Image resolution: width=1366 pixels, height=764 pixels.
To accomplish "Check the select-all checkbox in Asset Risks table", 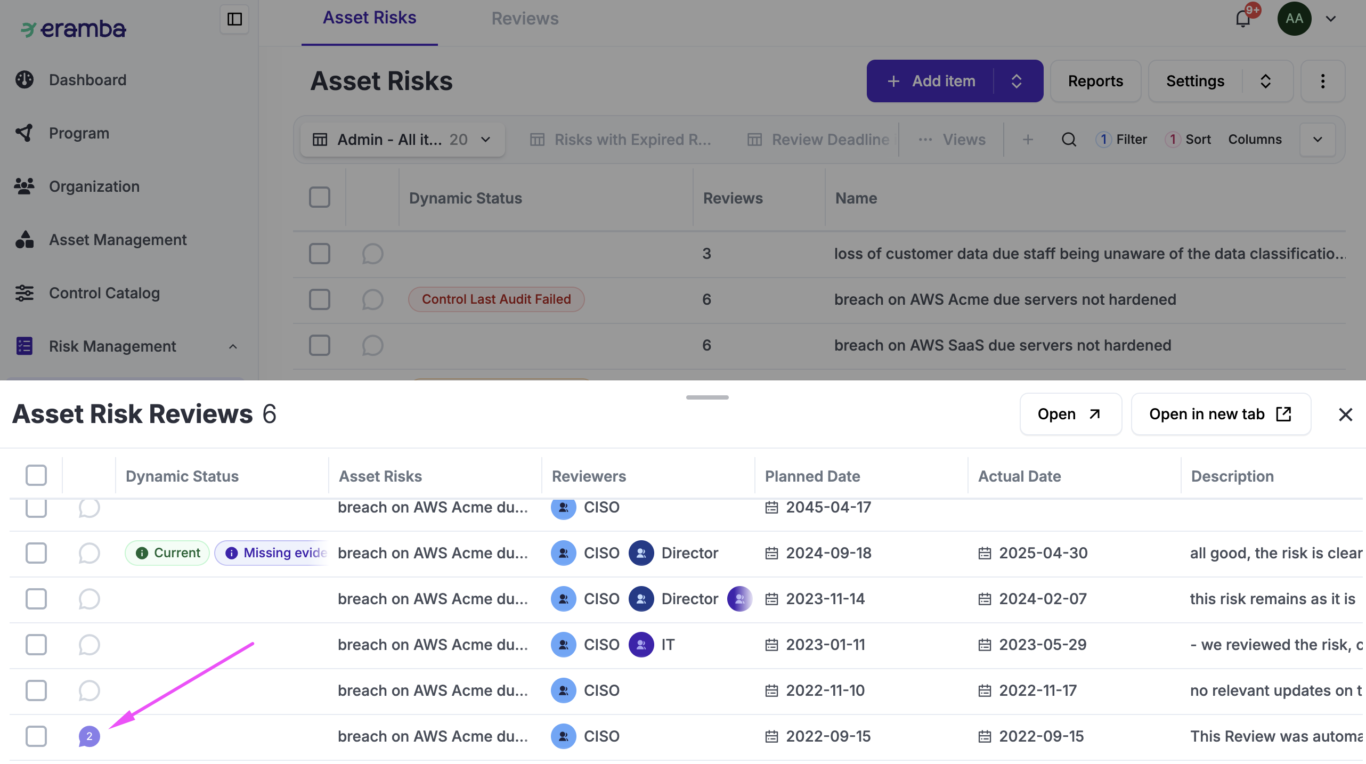I will pos(320,198).
